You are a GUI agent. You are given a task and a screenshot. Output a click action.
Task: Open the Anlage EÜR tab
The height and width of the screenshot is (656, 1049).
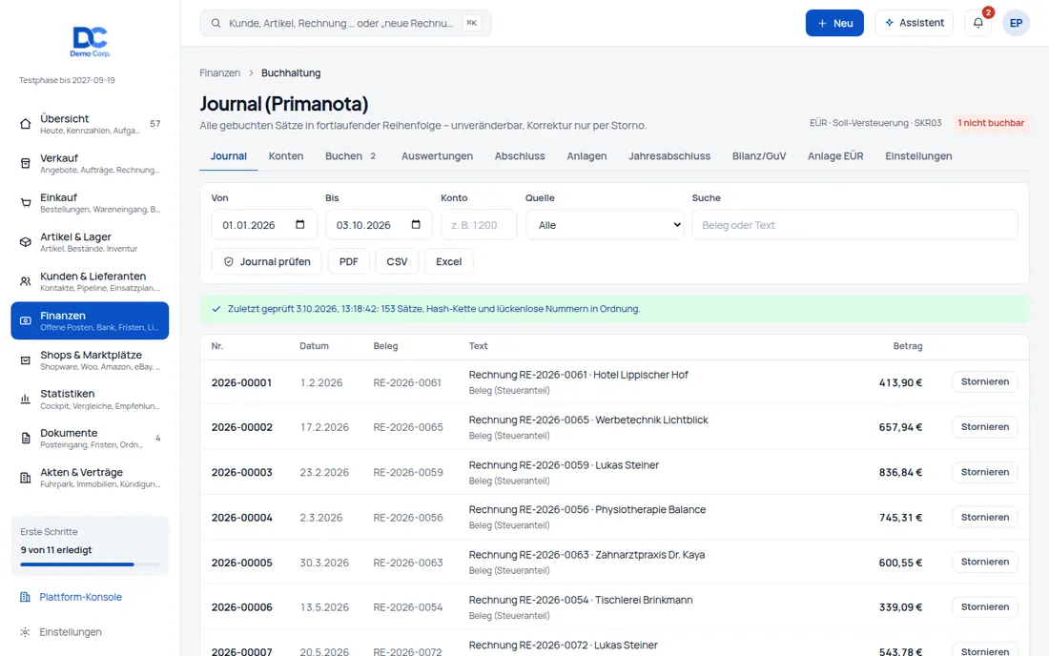835,155
